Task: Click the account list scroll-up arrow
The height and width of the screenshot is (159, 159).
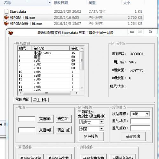Action: [82, 49]
